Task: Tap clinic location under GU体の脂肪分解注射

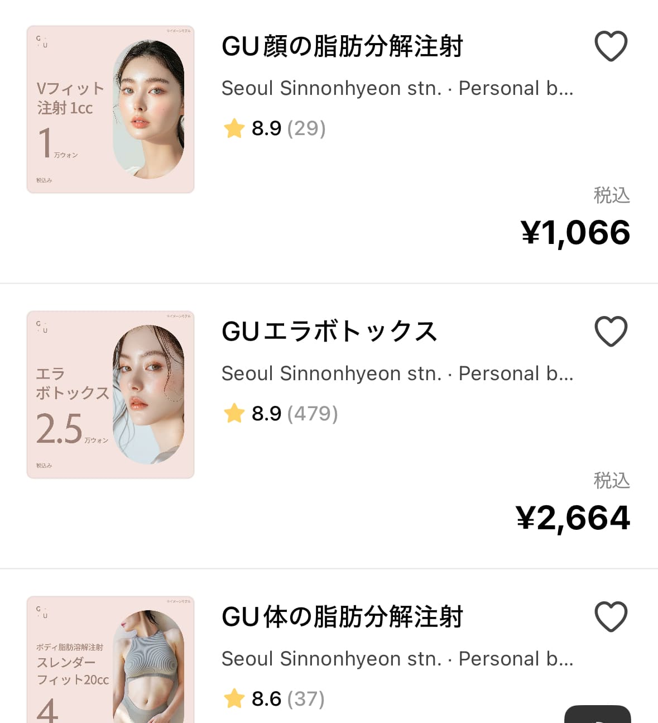Action: click(397, 659)
